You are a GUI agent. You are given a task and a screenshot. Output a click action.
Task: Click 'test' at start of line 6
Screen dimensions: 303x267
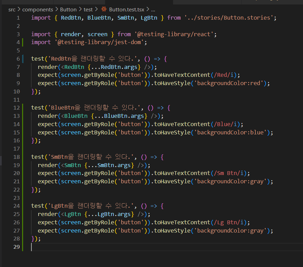coord(38,59)
